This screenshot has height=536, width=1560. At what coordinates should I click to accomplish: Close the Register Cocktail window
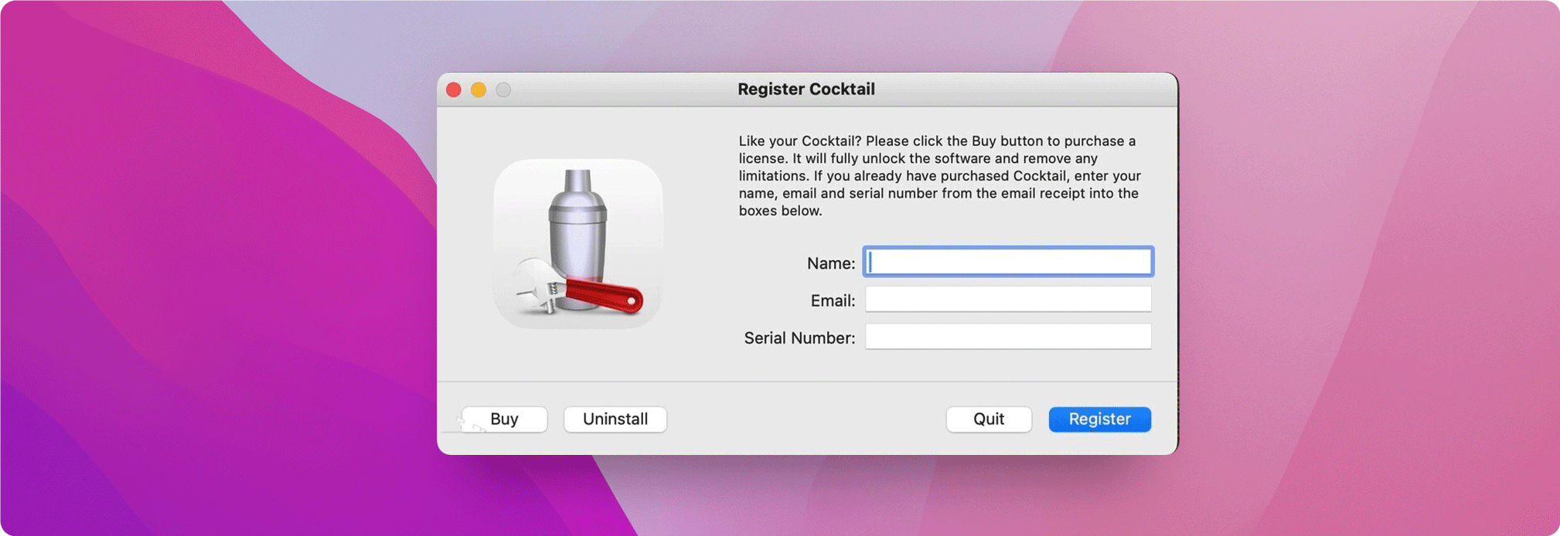[454, 90]
